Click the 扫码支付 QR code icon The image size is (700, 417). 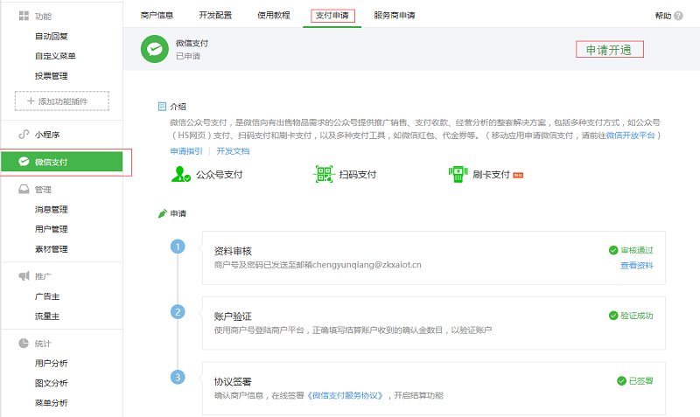pos(324,174)
